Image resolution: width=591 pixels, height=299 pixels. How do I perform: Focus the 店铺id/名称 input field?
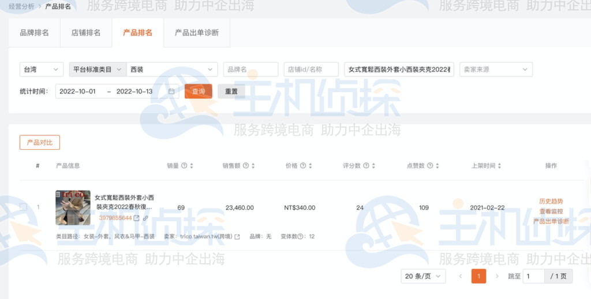click(x=311, y=70)
